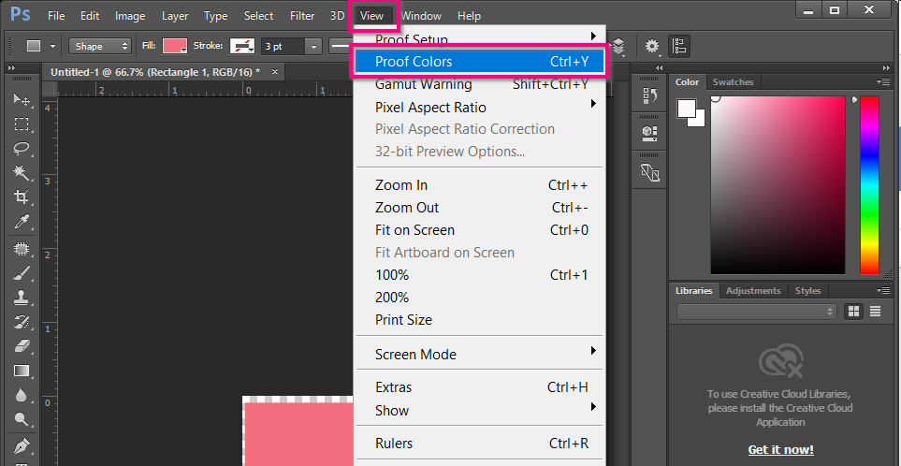The image size is (901, 466).
Task: Click the foreground color swatch in Color panel
Action: click(x=687, y=108)
